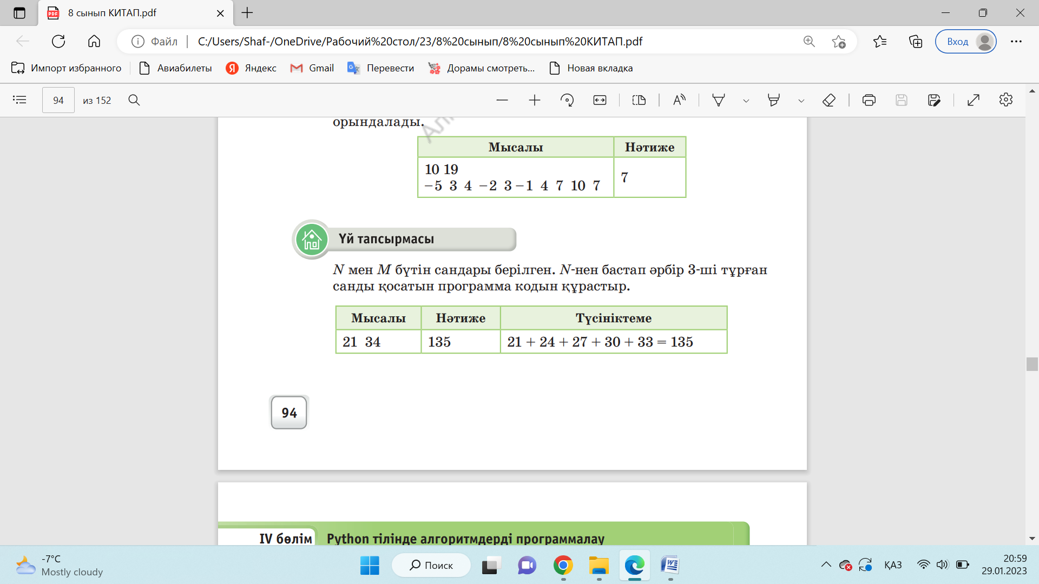Print the PDF document
Screen dimensions: 1039x584
(869, 100)
